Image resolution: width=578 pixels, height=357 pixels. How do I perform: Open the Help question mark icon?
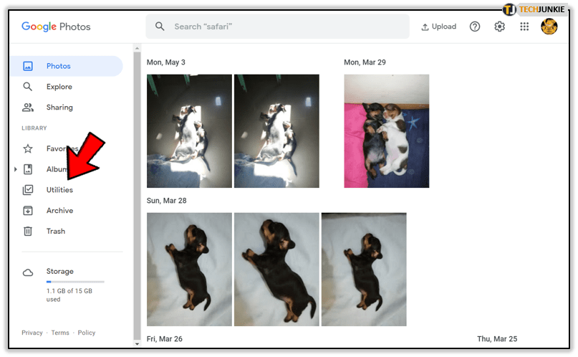(475, 27)
